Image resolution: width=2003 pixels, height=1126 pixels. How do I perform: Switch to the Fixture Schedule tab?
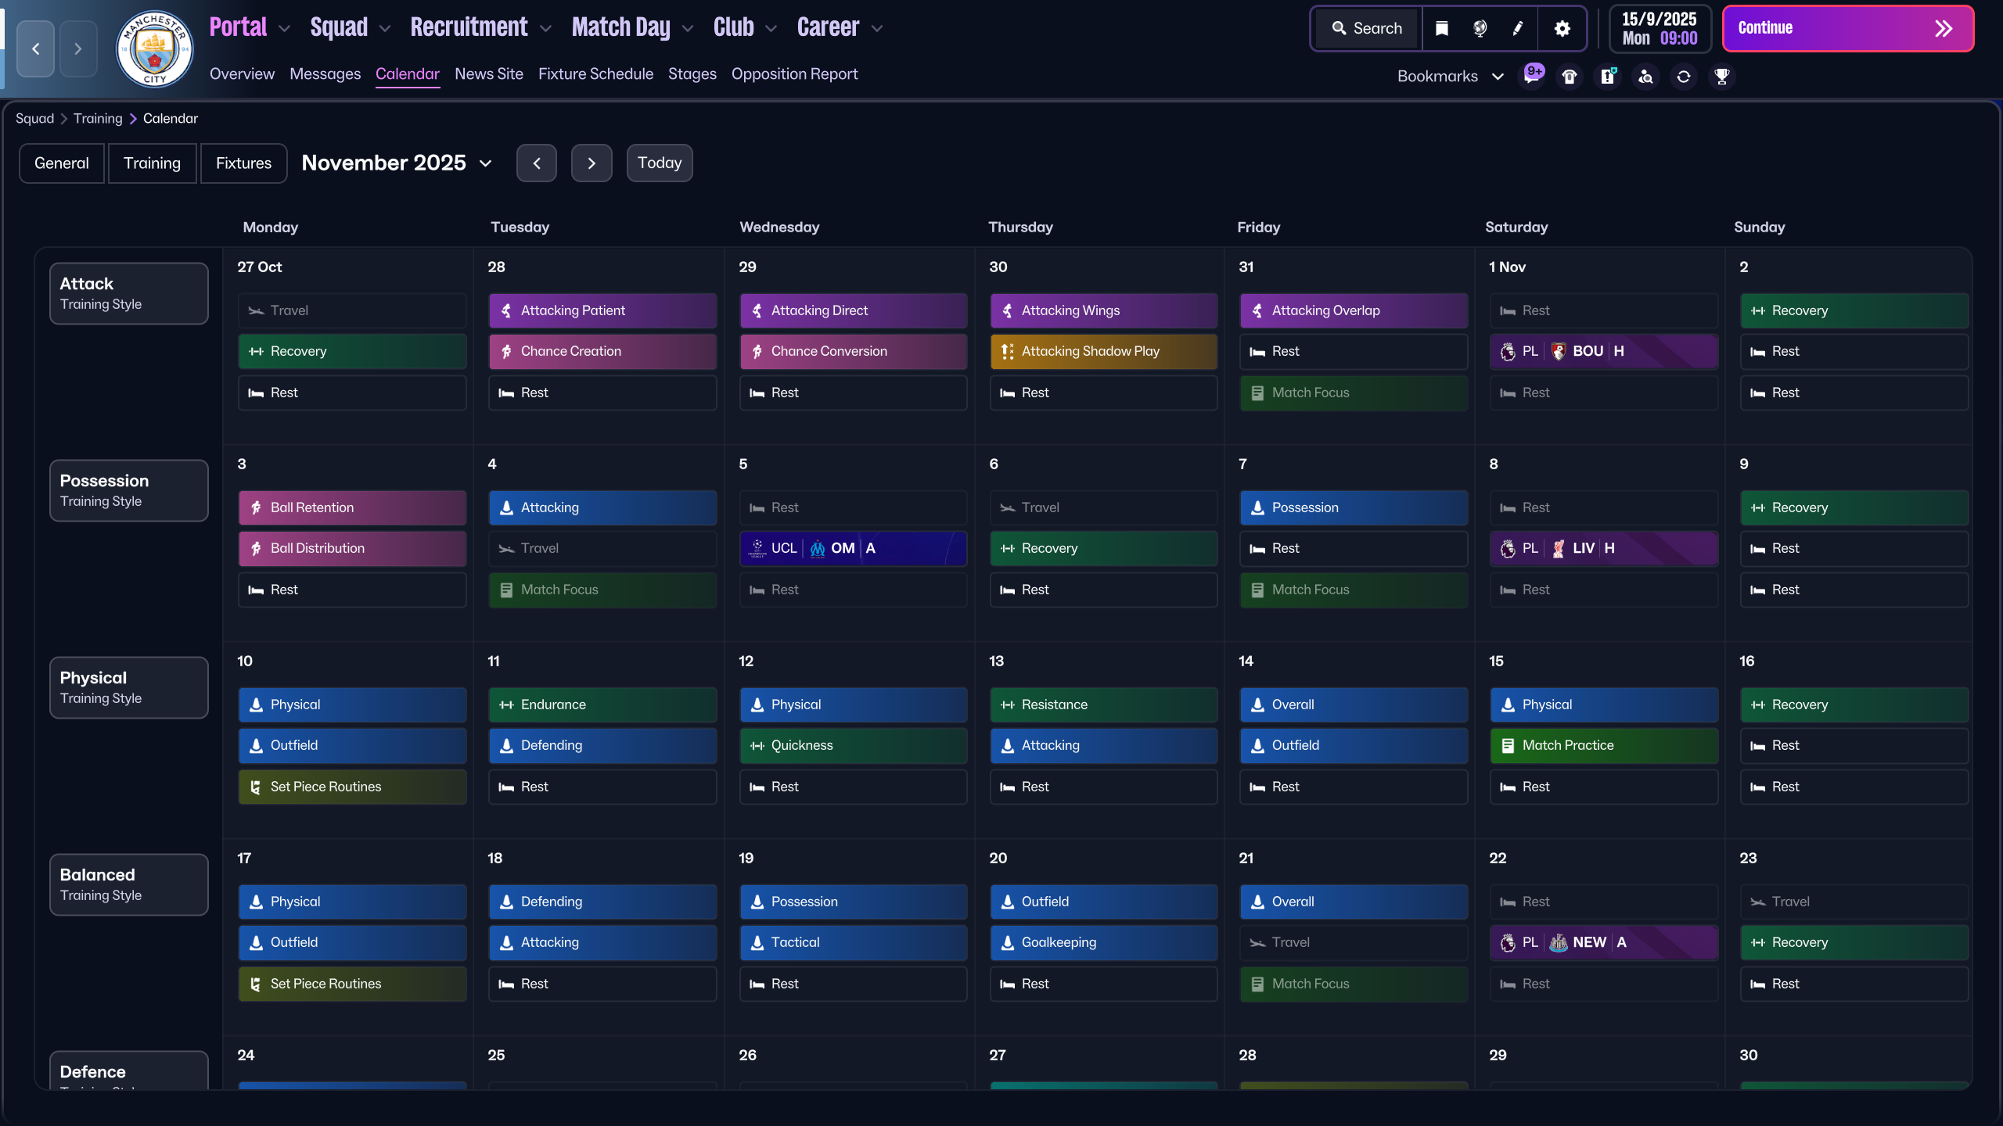(x=595, y=74)
